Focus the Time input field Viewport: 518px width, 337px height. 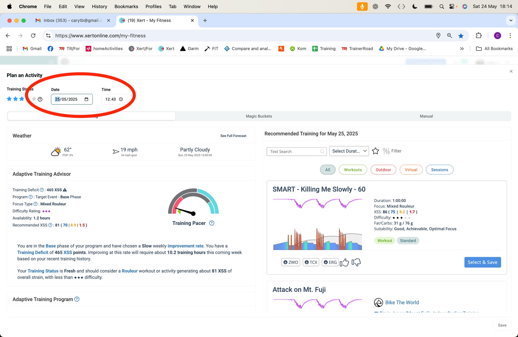114,99
